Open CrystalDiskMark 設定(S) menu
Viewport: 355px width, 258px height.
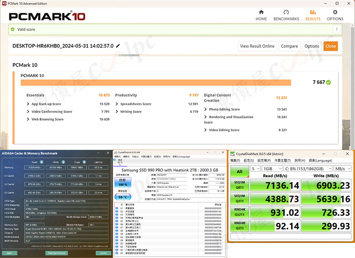(x=248, y=160)
